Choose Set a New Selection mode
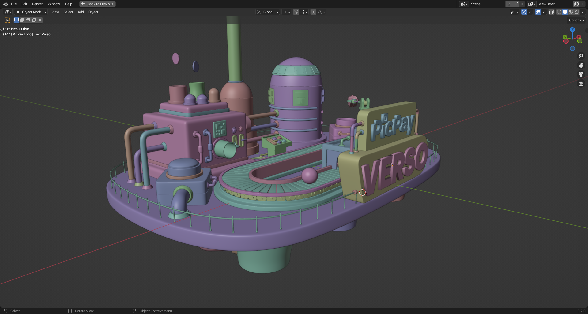The height and width of the screenshot is (314, 588). (17, 20)
